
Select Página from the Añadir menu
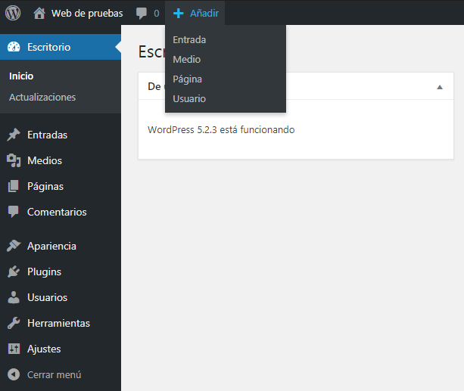[187, 79]
